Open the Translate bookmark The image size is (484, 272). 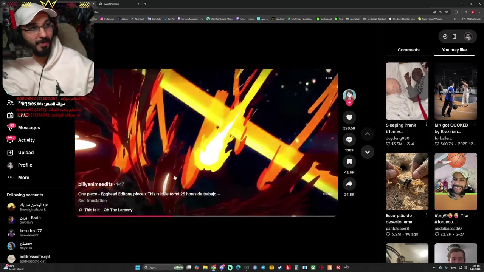(154, 19)
